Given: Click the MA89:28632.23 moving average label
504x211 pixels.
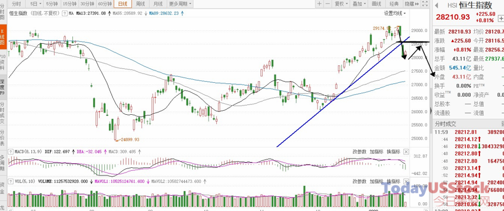Looking at the screenshot, I should 164,13.
